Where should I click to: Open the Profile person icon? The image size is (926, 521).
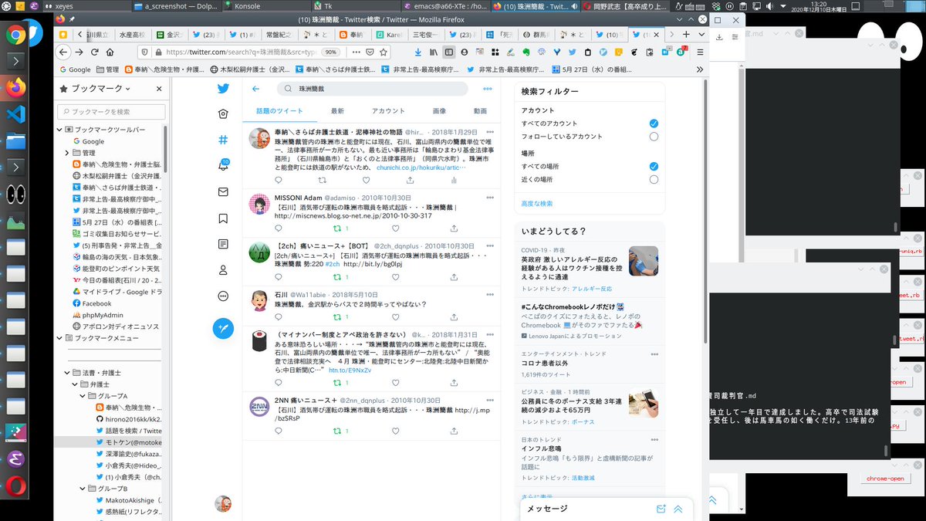[223, 270]
